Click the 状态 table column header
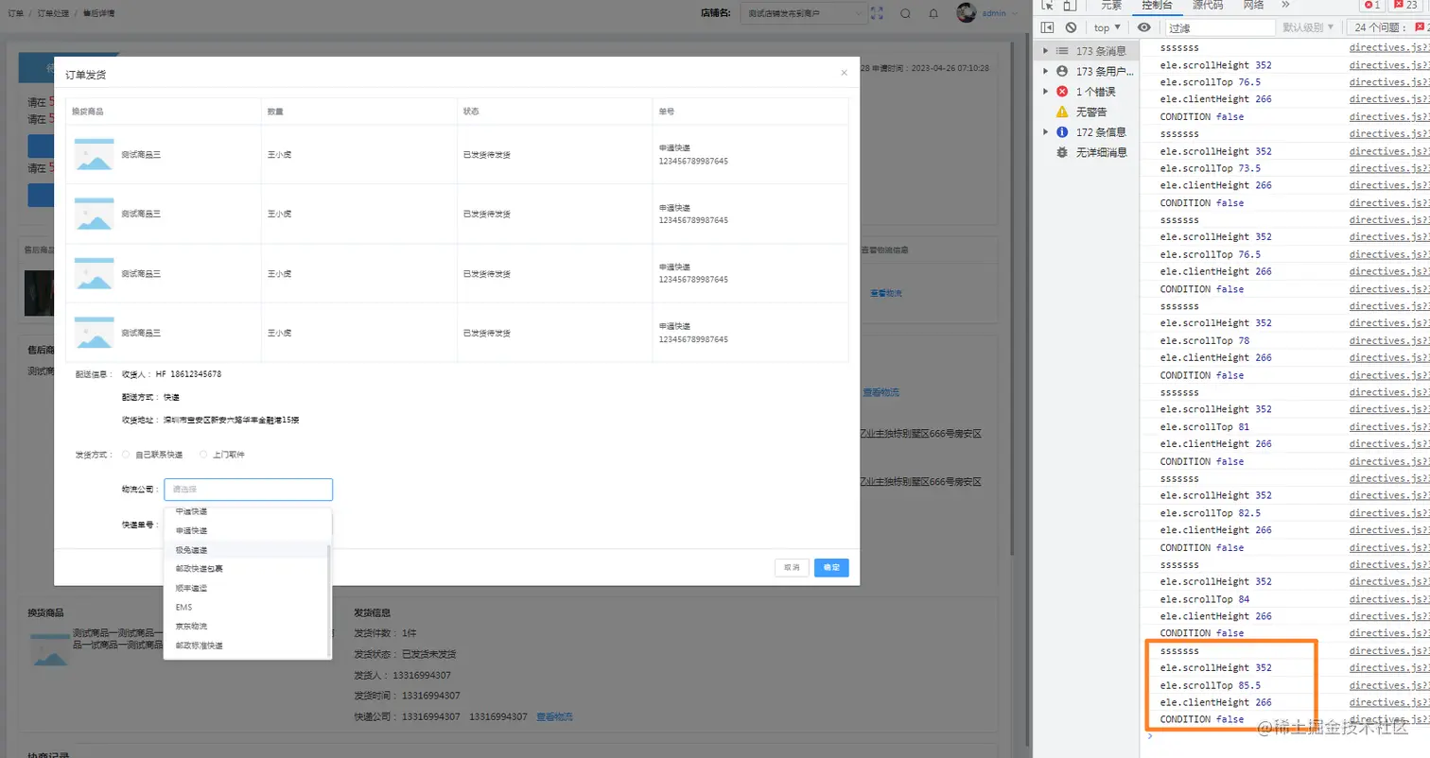The image size is (1430, 758). pos(554,112)
